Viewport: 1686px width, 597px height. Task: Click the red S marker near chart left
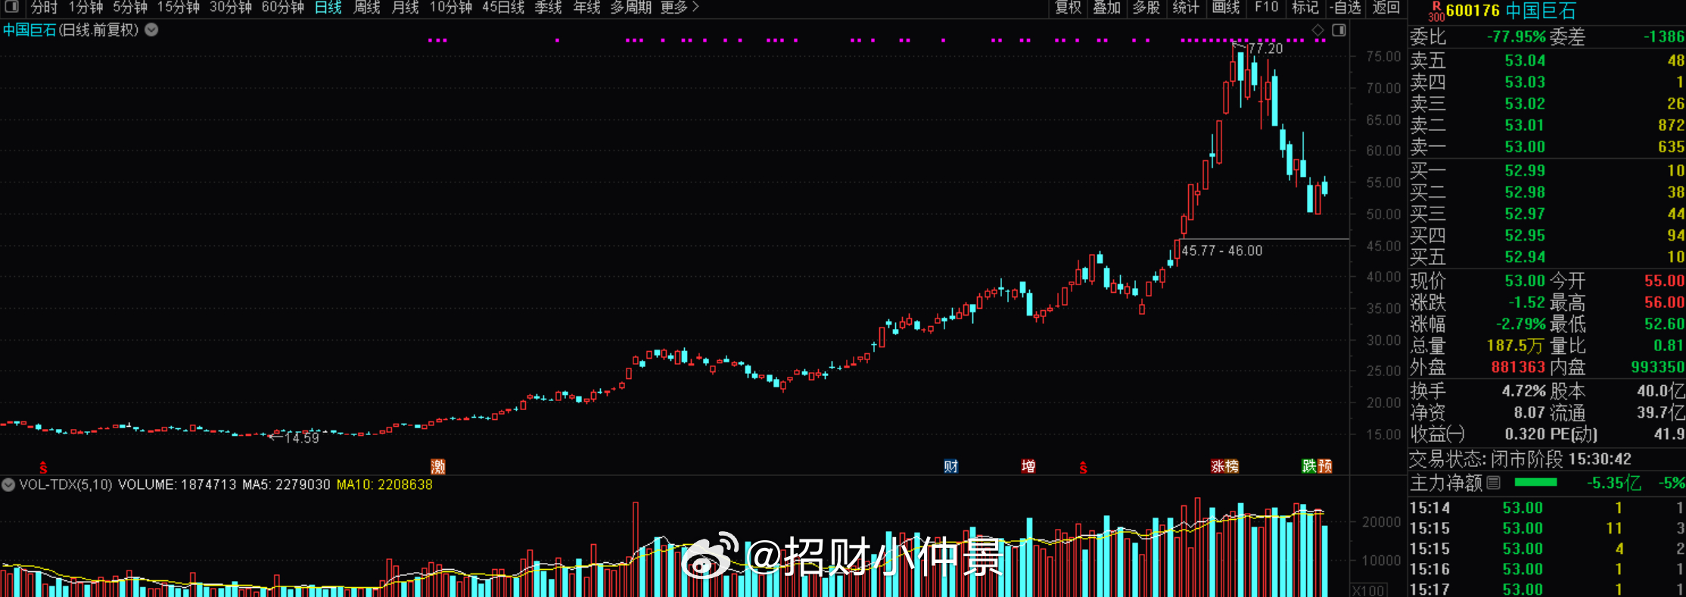tap(43, 468)
